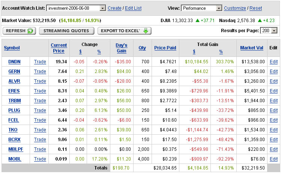Sort by Current Price column
Viewport: 281px width, 174px height.
59,48
